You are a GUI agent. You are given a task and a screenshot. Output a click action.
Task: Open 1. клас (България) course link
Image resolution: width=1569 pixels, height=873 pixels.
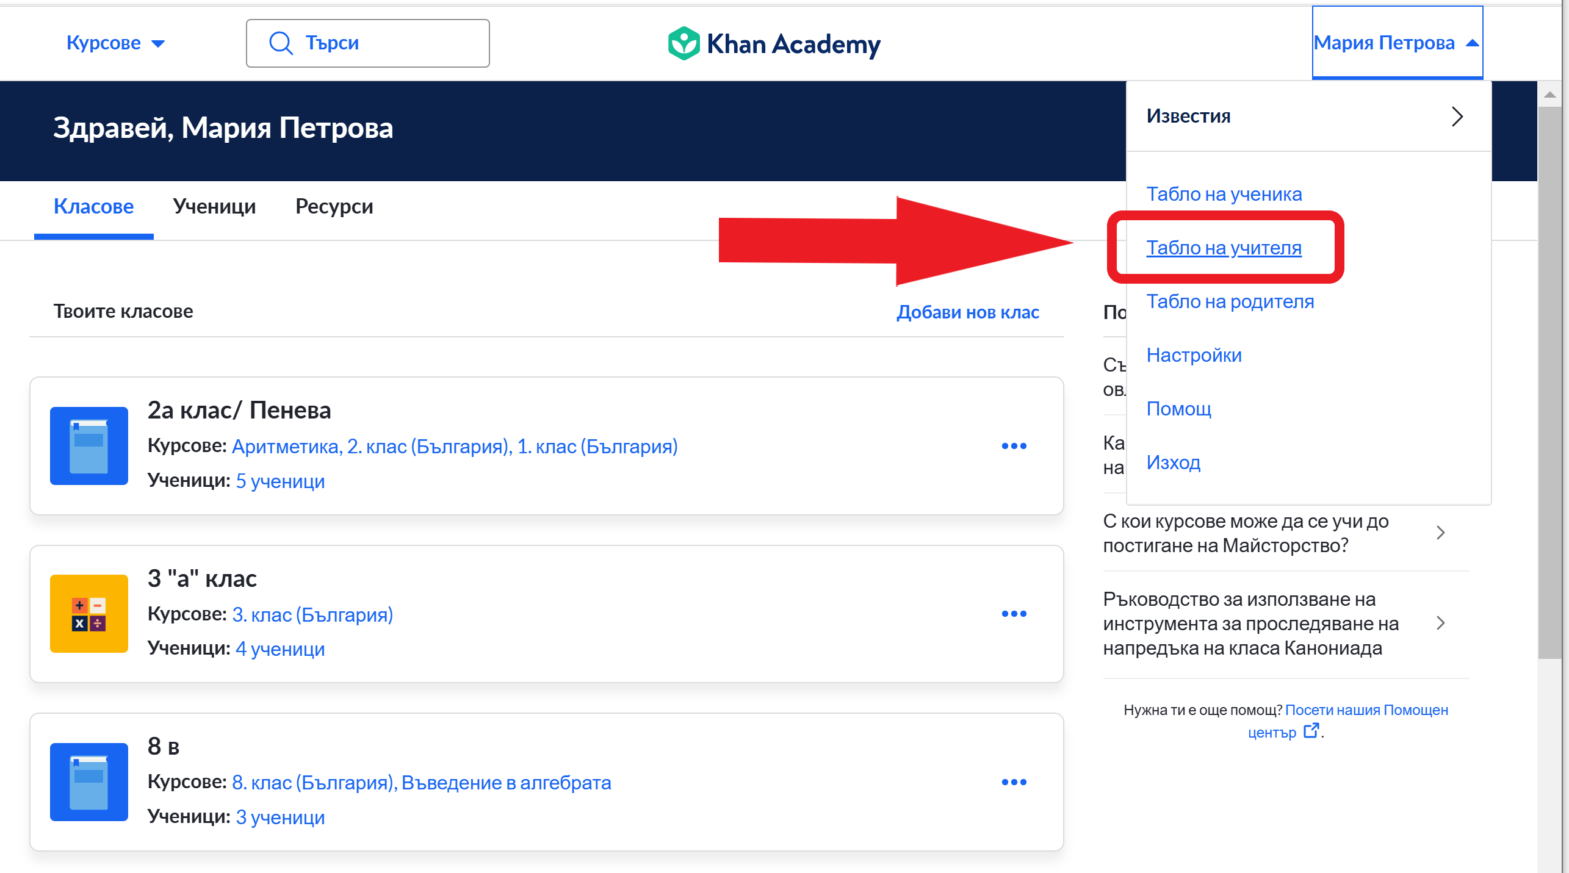click(x=597, y=447)
